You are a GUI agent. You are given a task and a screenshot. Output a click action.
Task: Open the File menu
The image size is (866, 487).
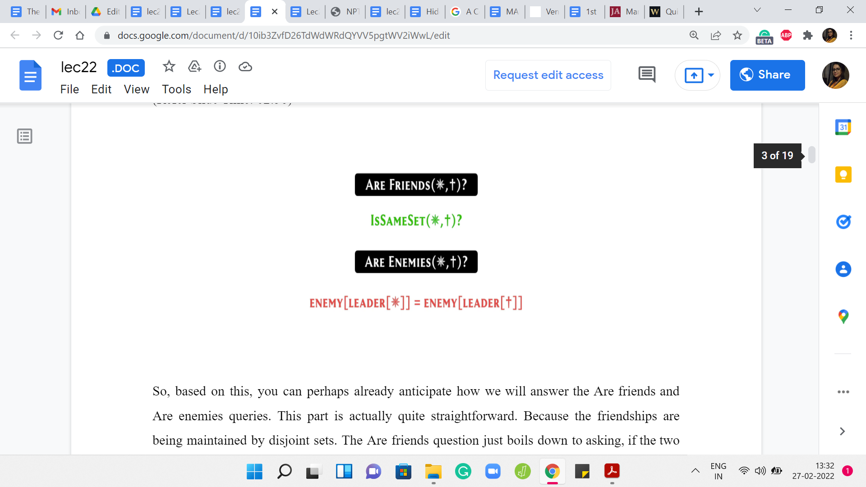tap(69, 89)
